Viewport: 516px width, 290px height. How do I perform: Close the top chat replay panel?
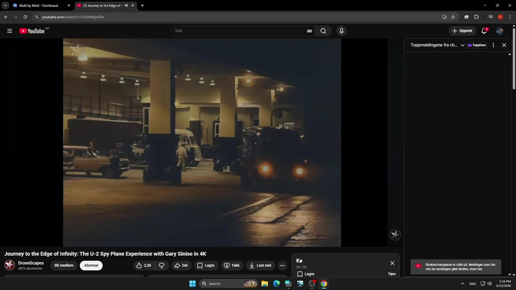click(x=504, y=45)
